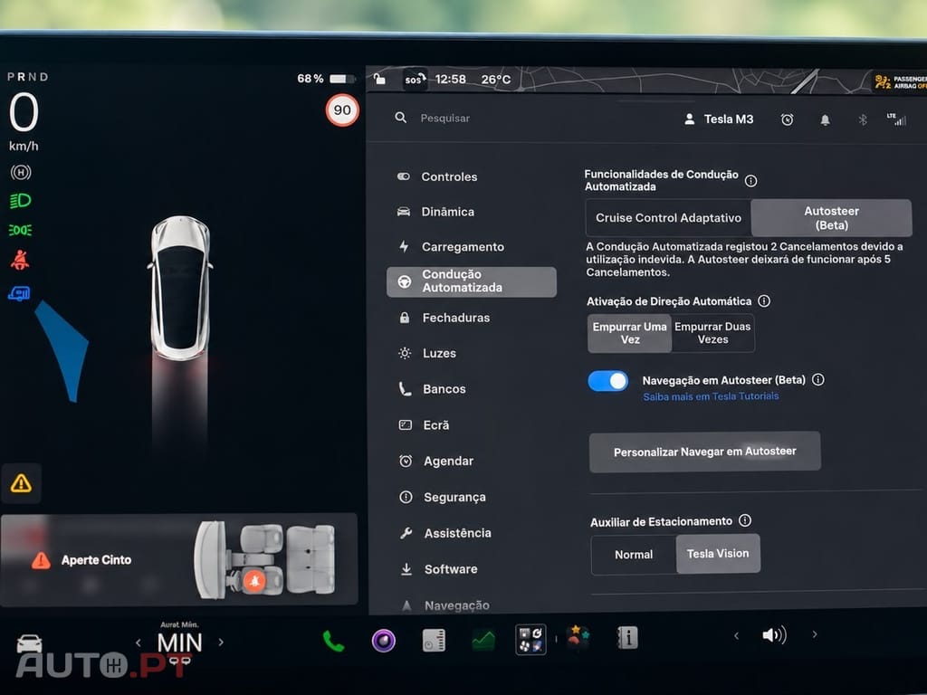Tap the yellow warning triangle alert
927x695 pixels.
pyautogui.click(x=22, y=483)
